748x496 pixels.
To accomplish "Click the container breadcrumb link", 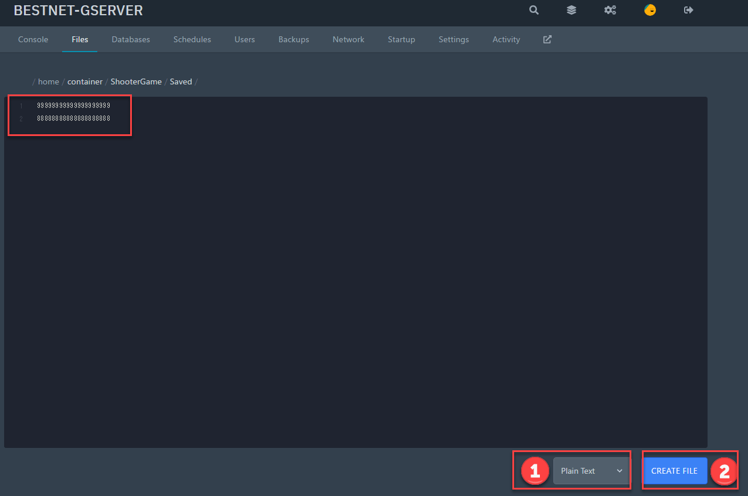I will (85, 81).
